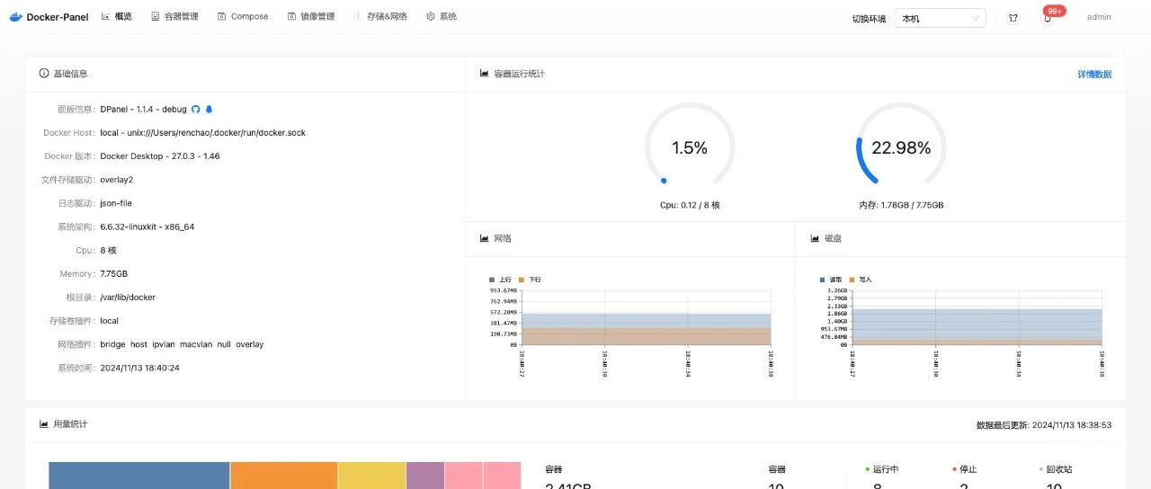Open the 详情数据 link

tap(1094, 74)
